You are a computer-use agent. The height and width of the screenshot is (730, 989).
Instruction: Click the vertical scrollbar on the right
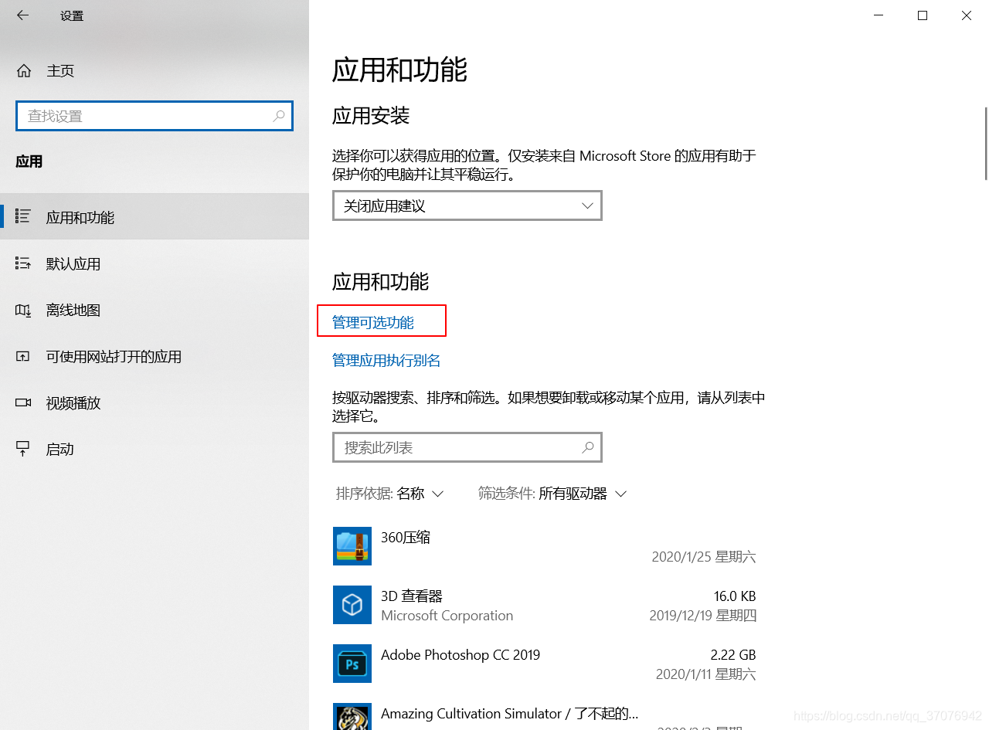pyautogui.click(x=985, y=144)
